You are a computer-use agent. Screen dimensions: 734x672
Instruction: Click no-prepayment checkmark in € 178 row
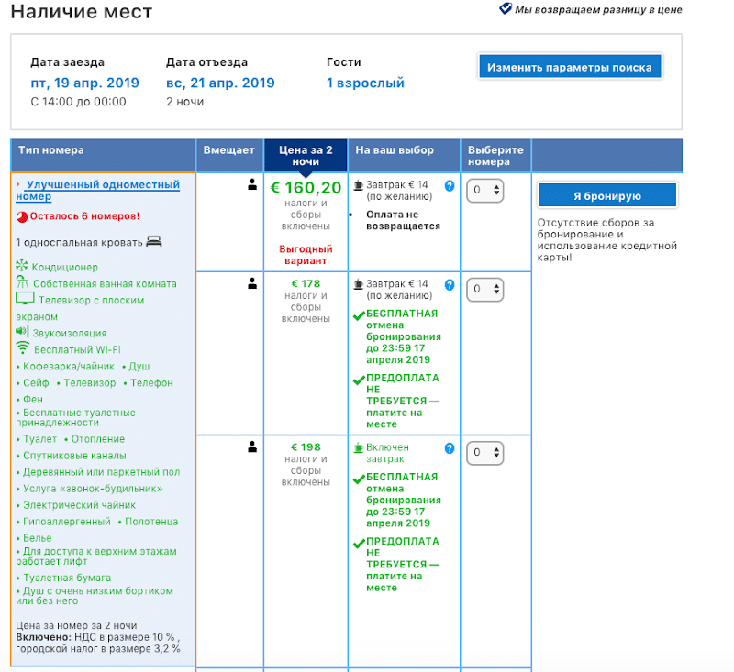(359, 380)
